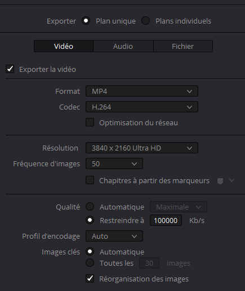Select the Plans individuels export option
This screenshot has height=291, width=245.
(146, 21)
